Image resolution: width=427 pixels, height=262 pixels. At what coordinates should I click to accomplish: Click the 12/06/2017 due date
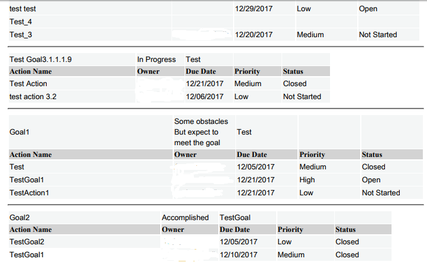(x=205, y=97)
